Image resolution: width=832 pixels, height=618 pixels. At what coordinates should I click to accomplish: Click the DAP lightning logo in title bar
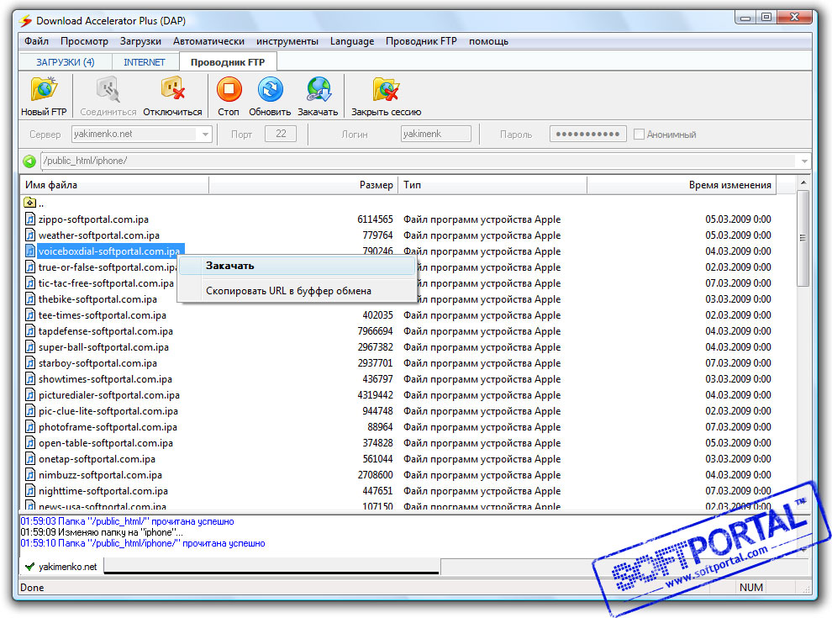click(25, 21)
